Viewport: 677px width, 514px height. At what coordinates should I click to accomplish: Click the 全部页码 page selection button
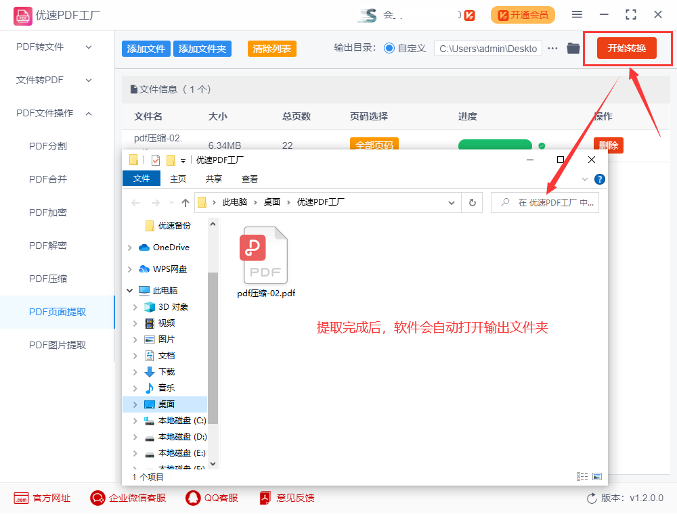point(374,144)
